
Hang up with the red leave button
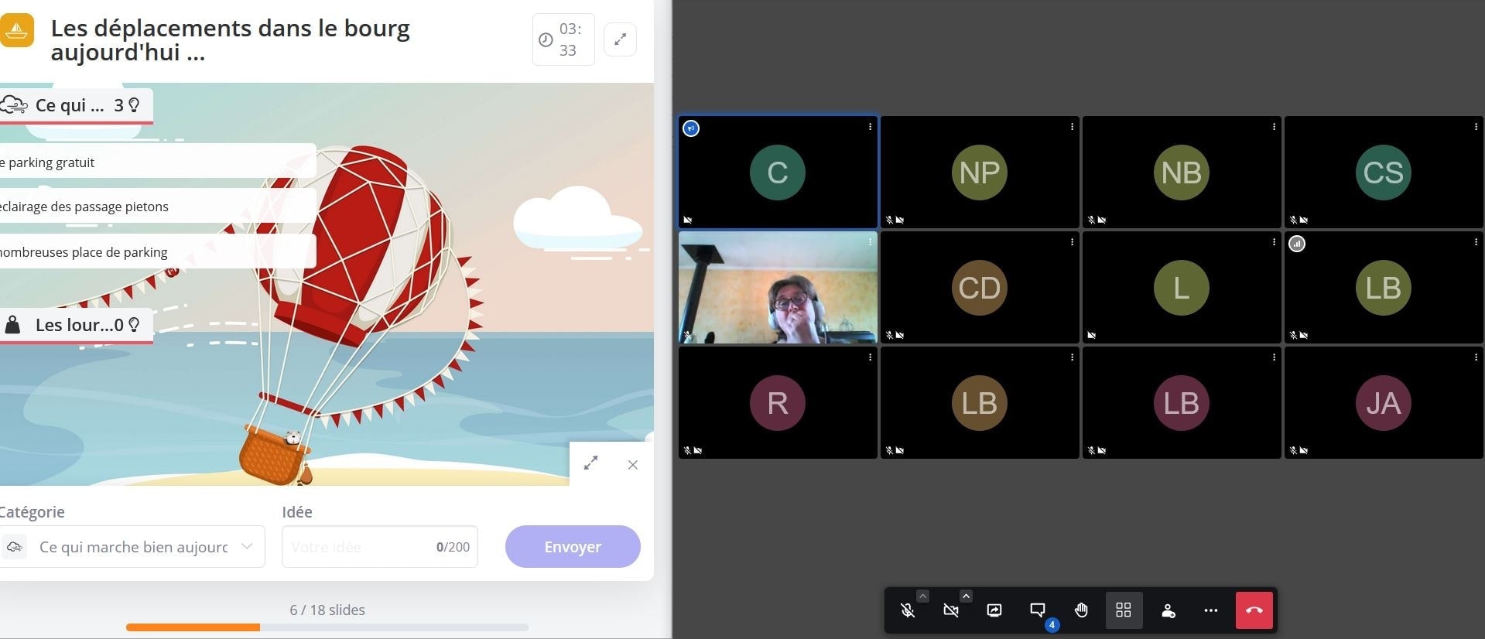(1254, 610)
